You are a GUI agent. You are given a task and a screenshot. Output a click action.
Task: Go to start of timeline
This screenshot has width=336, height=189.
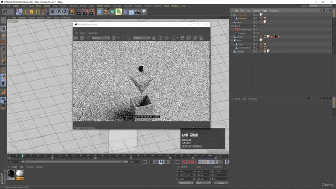tap(145, 162)
